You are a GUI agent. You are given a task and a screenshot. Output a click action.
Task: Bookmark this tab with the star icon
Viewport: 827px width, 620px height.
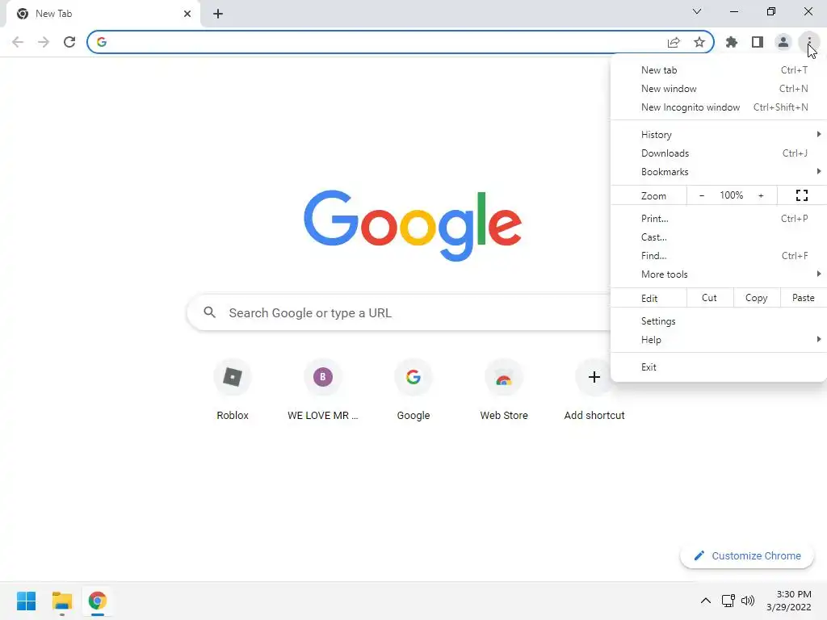pyautogui.click(x=699, y=42)
